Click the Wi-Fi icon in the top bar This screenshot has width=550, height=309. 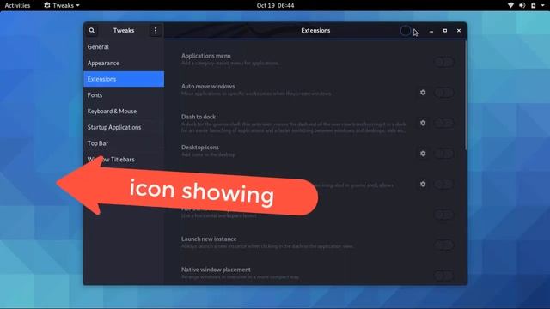(510, 5)
